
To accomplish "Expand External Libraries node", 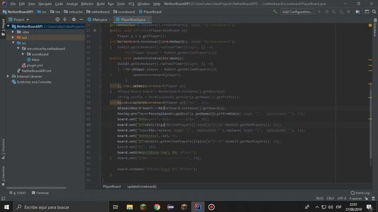I will (8, 76).
